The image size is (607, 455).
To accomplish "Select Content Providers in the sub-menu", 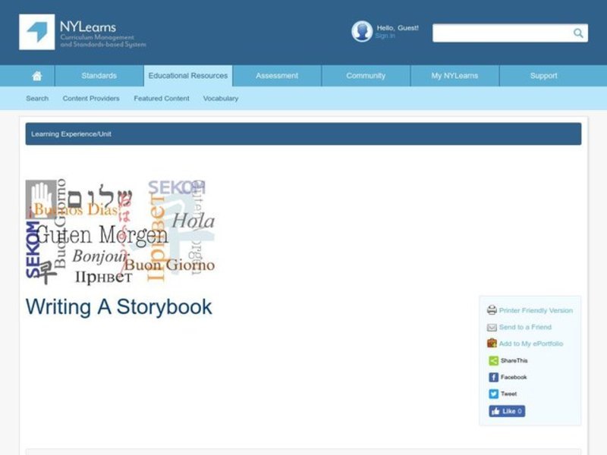I will point(91,98).
